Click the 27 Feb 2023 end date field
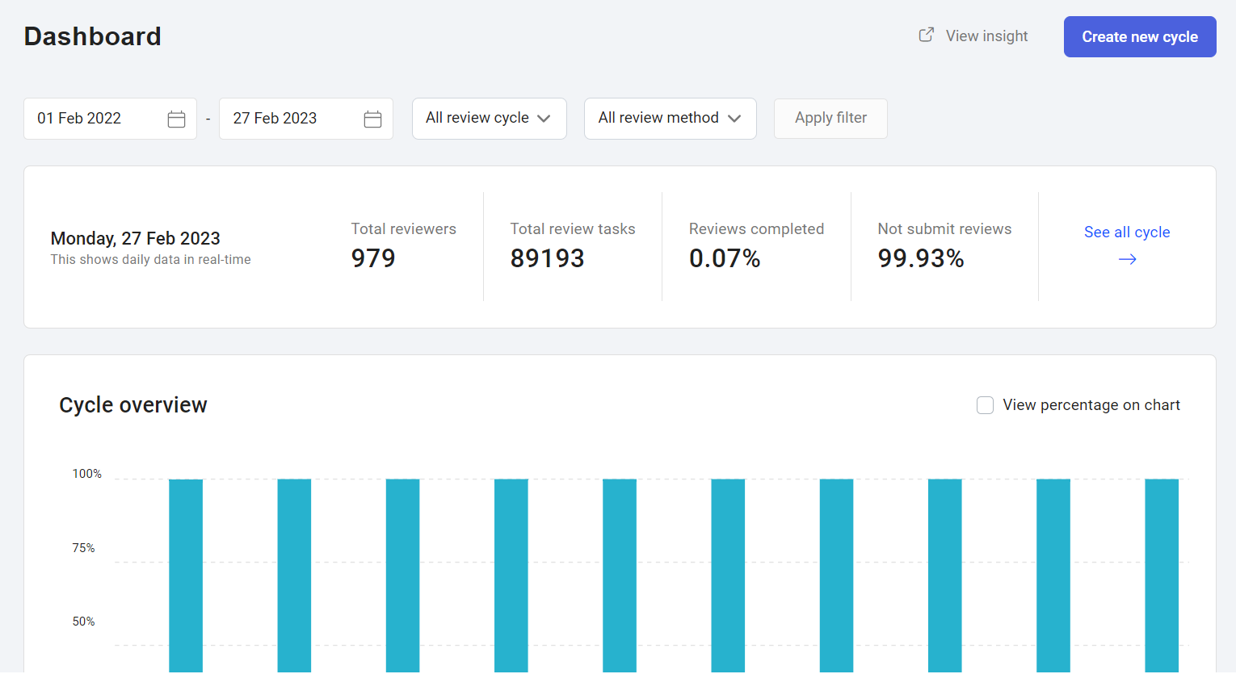 [x=306, y=119]
